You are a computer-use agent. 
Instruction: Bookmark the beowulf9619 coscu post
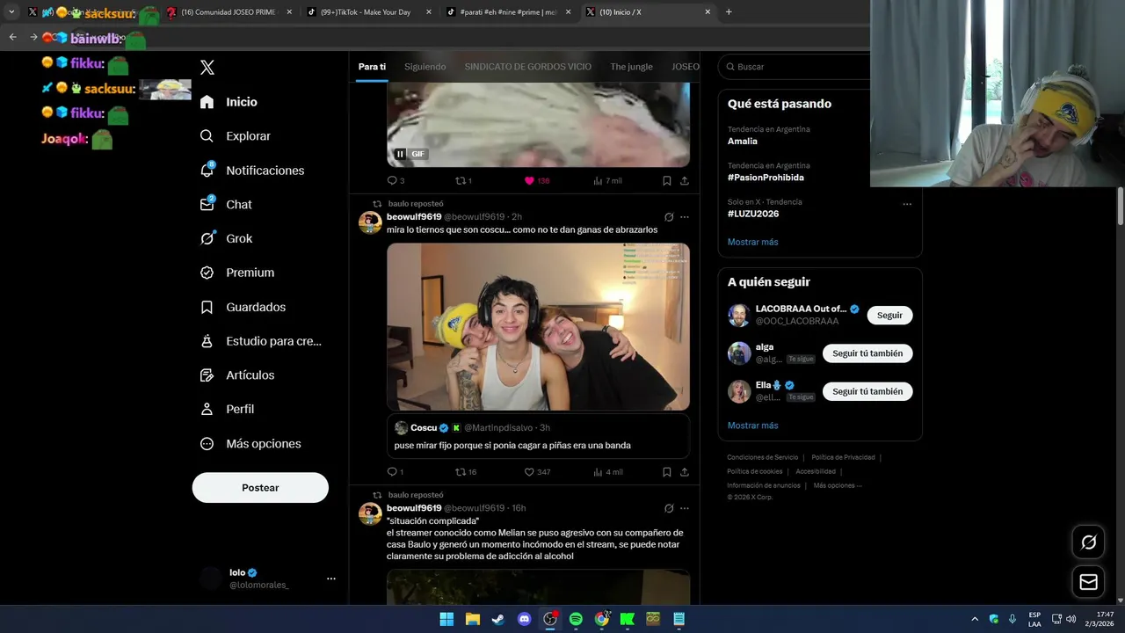tap(667, 472)
